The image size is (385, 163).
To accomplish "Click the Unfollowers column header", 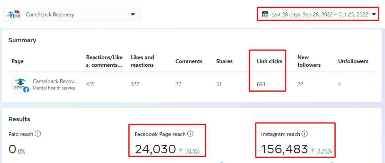I will pyautogui.click(x=353, y=61).
